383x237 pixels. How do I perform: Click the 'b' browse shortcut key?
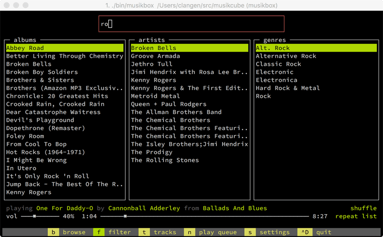coord(53,232)
